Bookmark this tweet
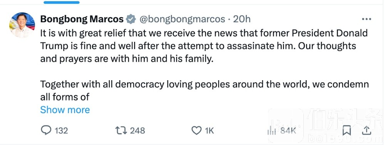Viewport: 385px width, 145px height. pos(346,130)
